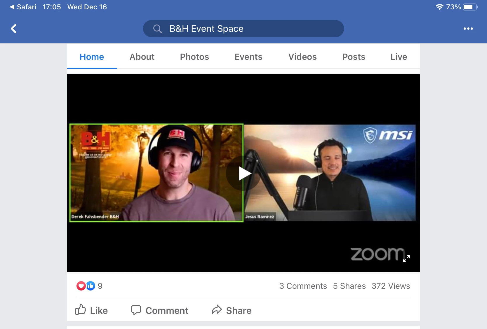View the 3 Comments
This screenshot has width=487, height=329.
click(x=303, y=286)
